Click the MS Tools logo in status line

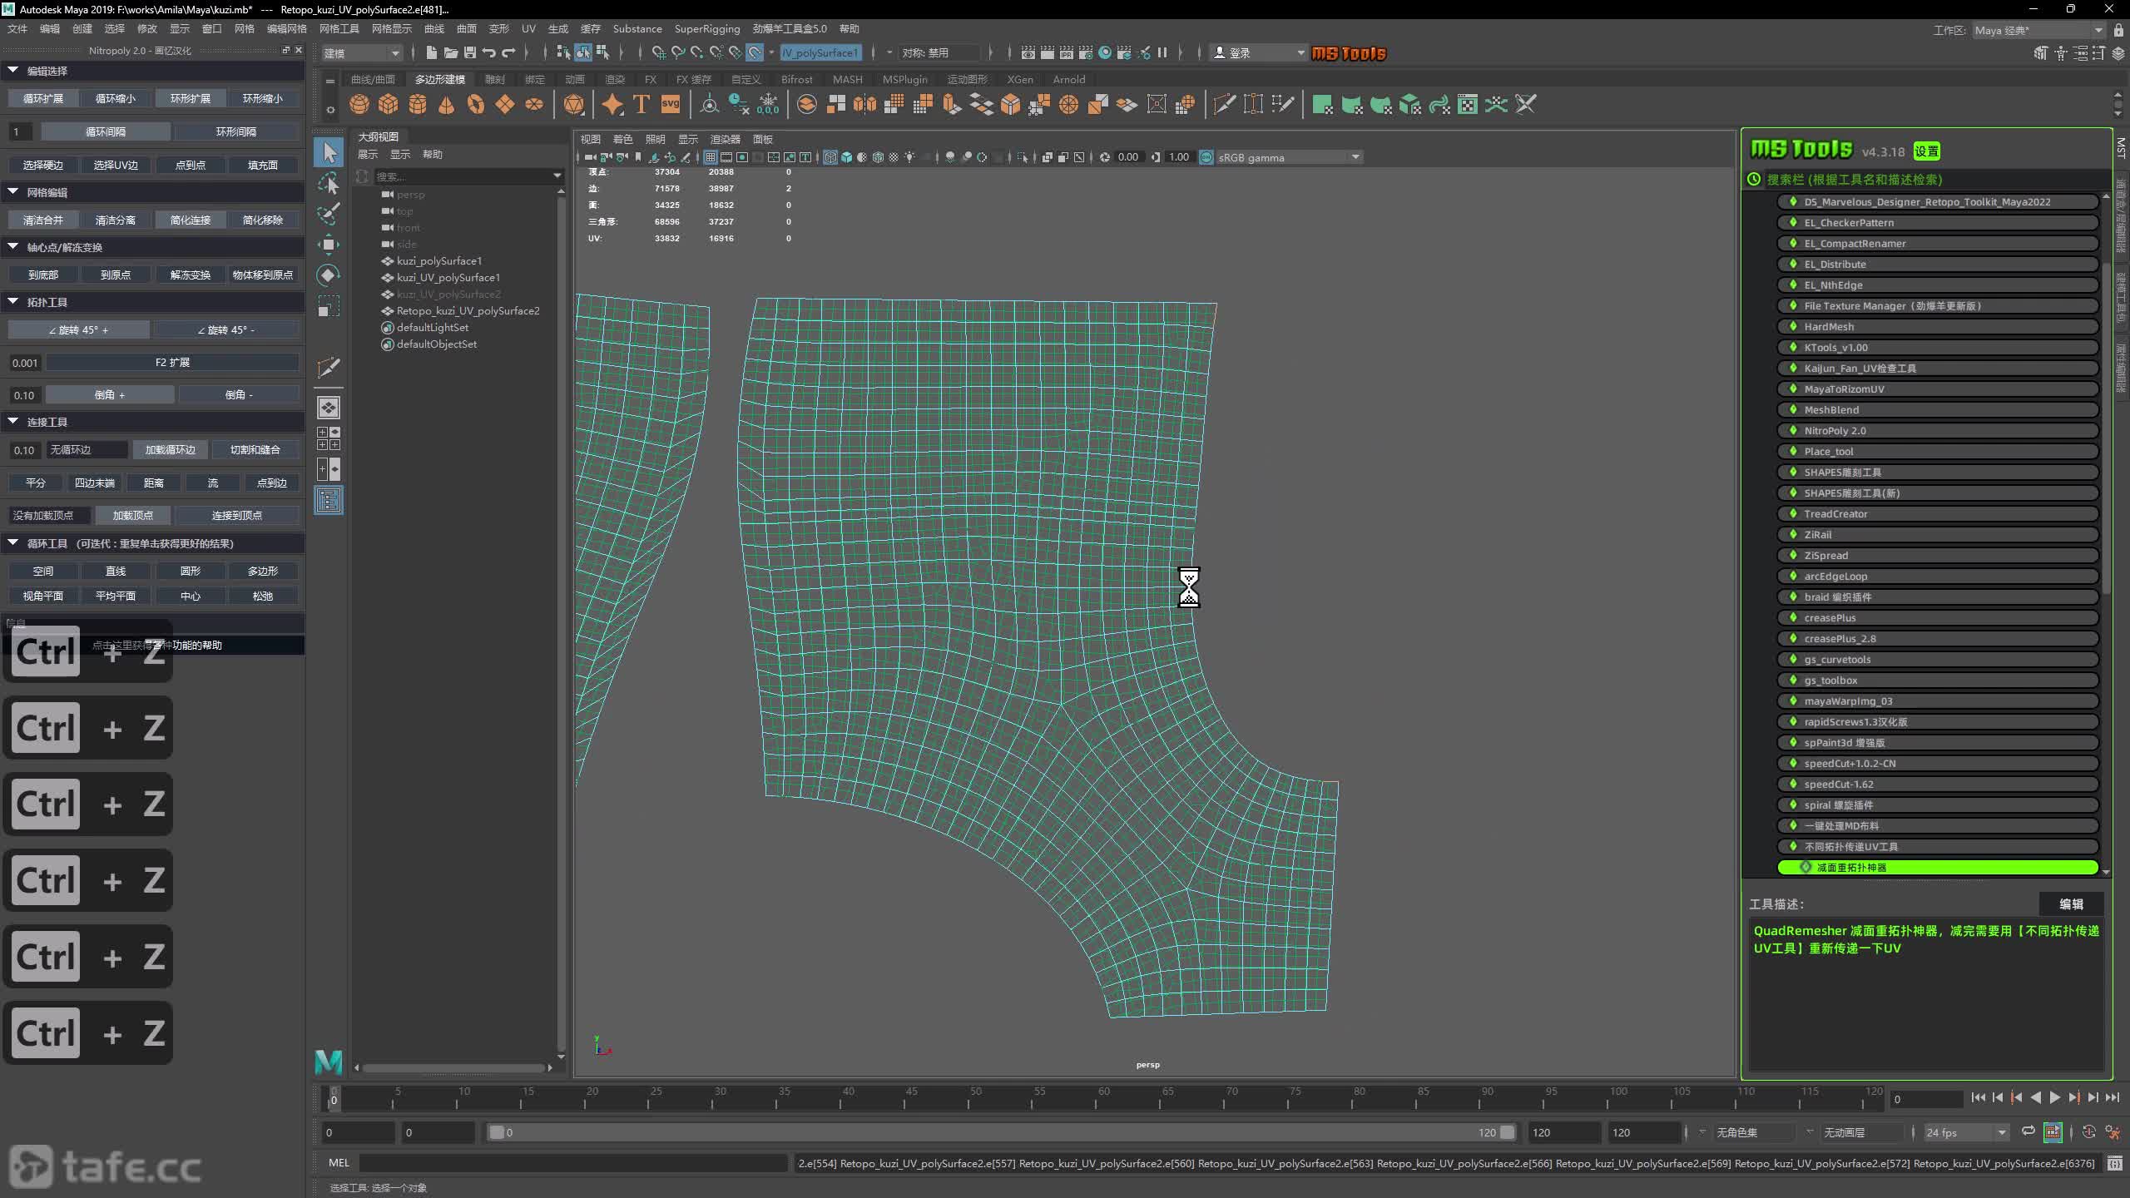pyautogui.click(x=1349, y=53)
